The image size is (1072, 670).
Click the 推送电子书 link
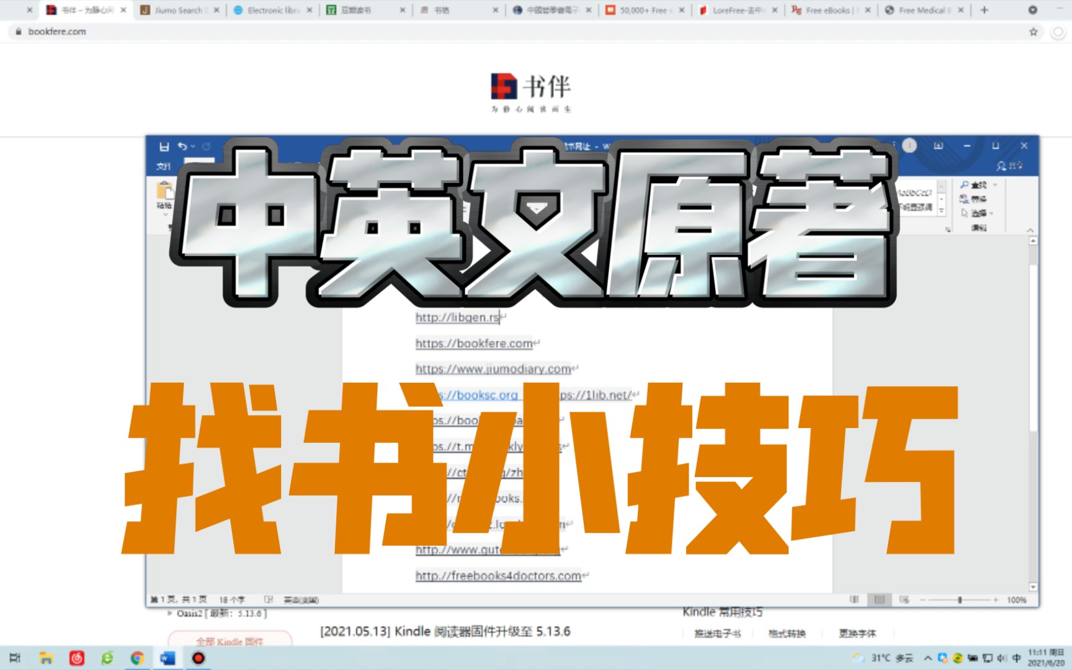pyautogui.click(x=718, y=633)
